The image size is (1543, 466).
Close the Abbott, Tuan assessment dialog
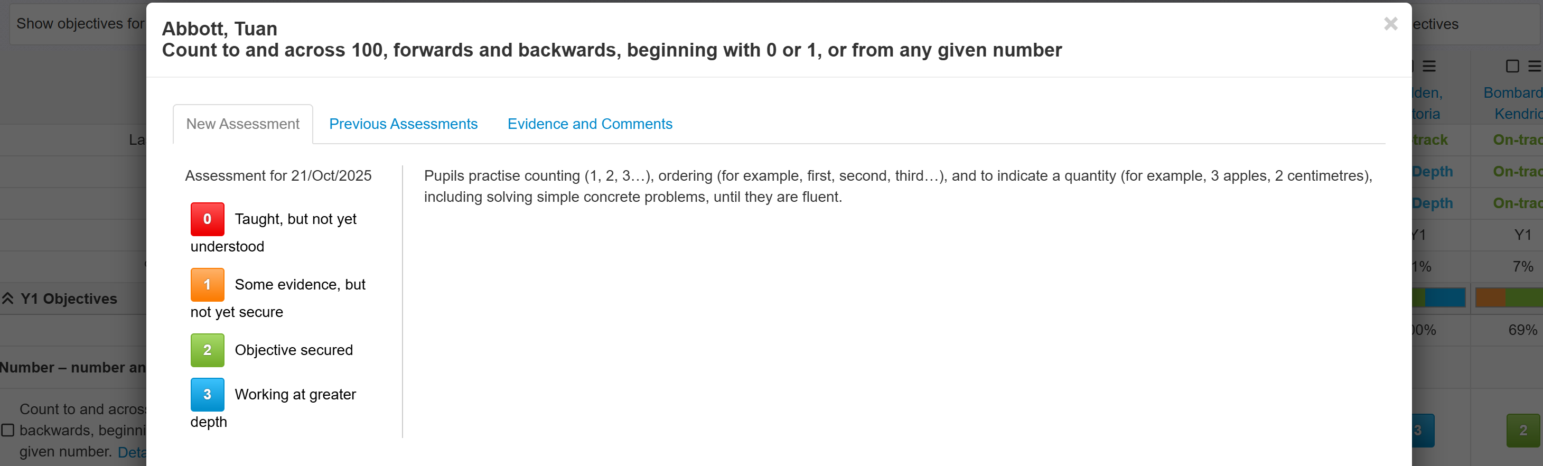pos(1390,24)
